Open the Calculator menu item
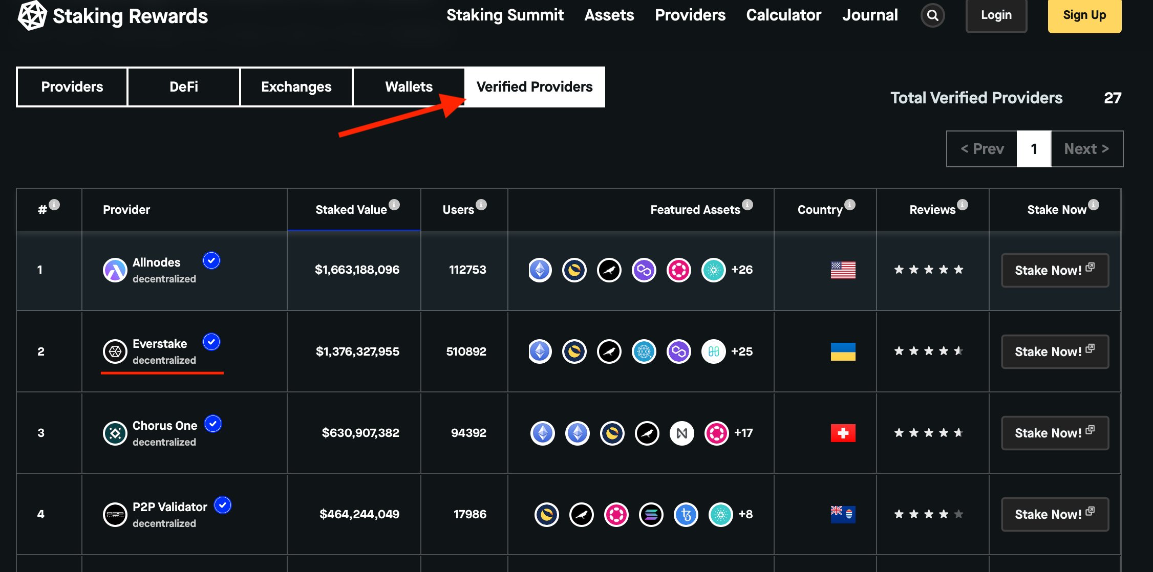This screenshot has height=572, width=1153. tap(783, 15)
